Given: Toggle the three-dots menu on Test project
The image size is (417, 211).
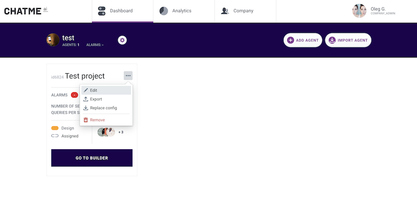Looking at the screenshot, I should tap(128, 76).
